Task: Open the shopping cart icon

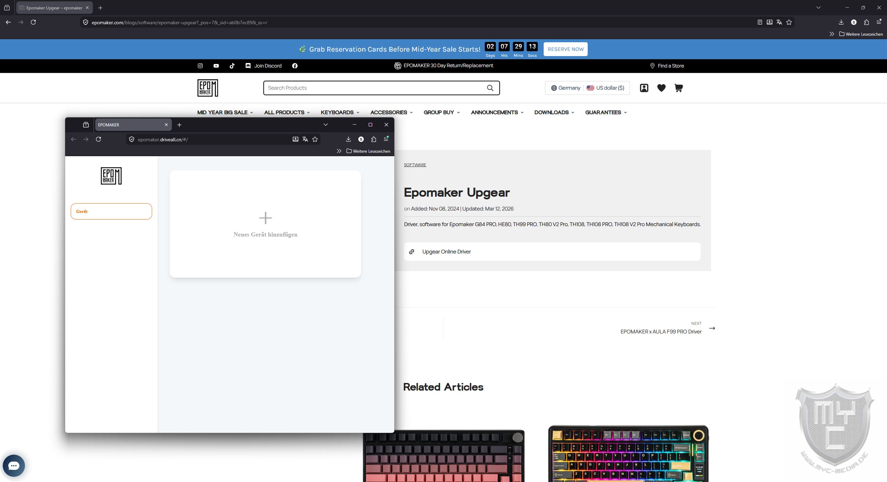Action: 678,88
